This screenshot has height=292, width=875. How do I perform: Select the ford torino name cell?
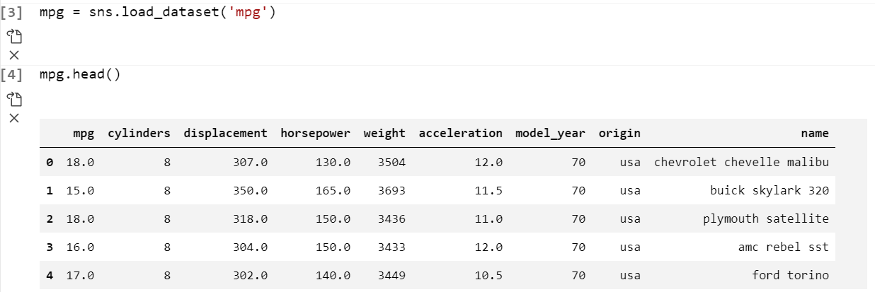click(790, 275)
